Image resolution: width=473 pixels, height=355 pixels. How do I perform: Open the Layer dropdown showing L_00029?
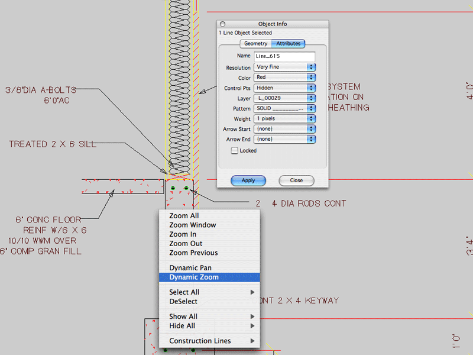coord(284,98)
